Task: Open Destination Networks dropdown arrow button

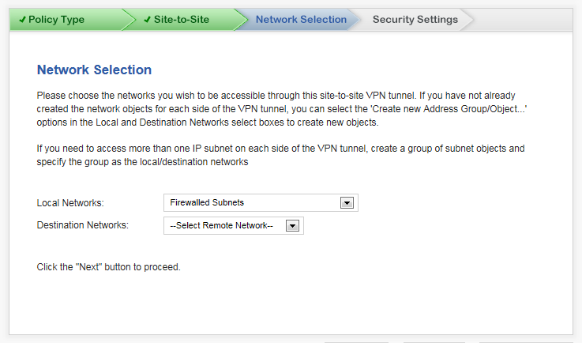Action: [292, 225]
